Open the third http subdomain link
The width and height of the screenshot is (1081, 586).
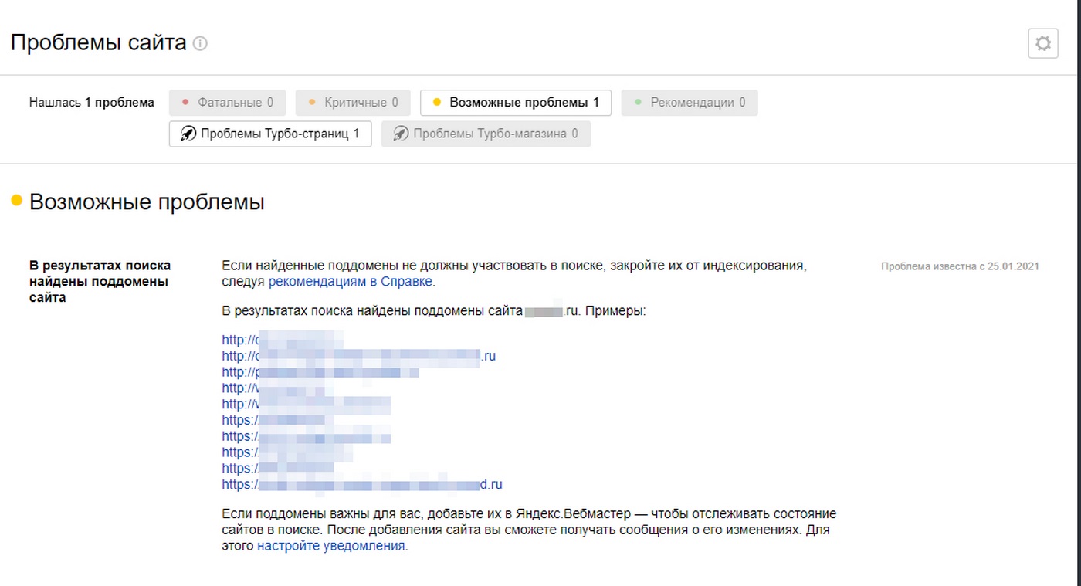click(x=320, y=372)
